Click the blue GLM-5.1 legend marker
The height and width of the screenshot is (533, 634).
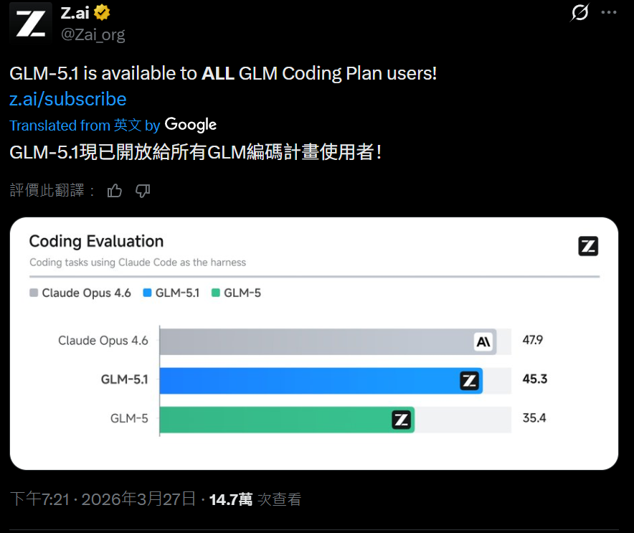[147, 293]
